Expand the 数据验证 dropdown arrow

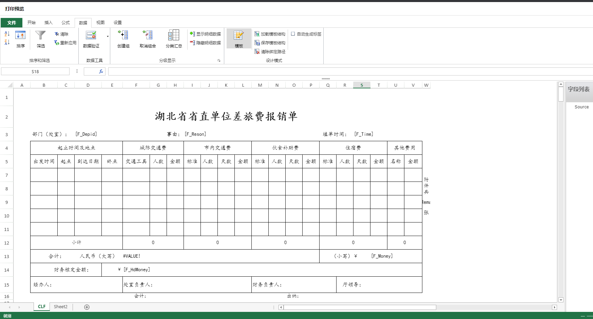point(108,37)
